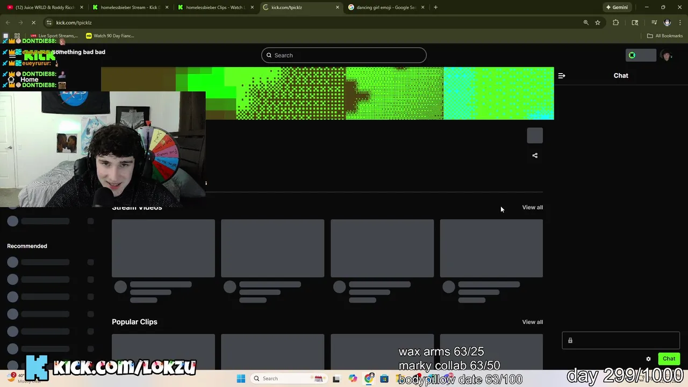Open Chrome from the taskbar

pyautogui.click(x=369, y=378)
